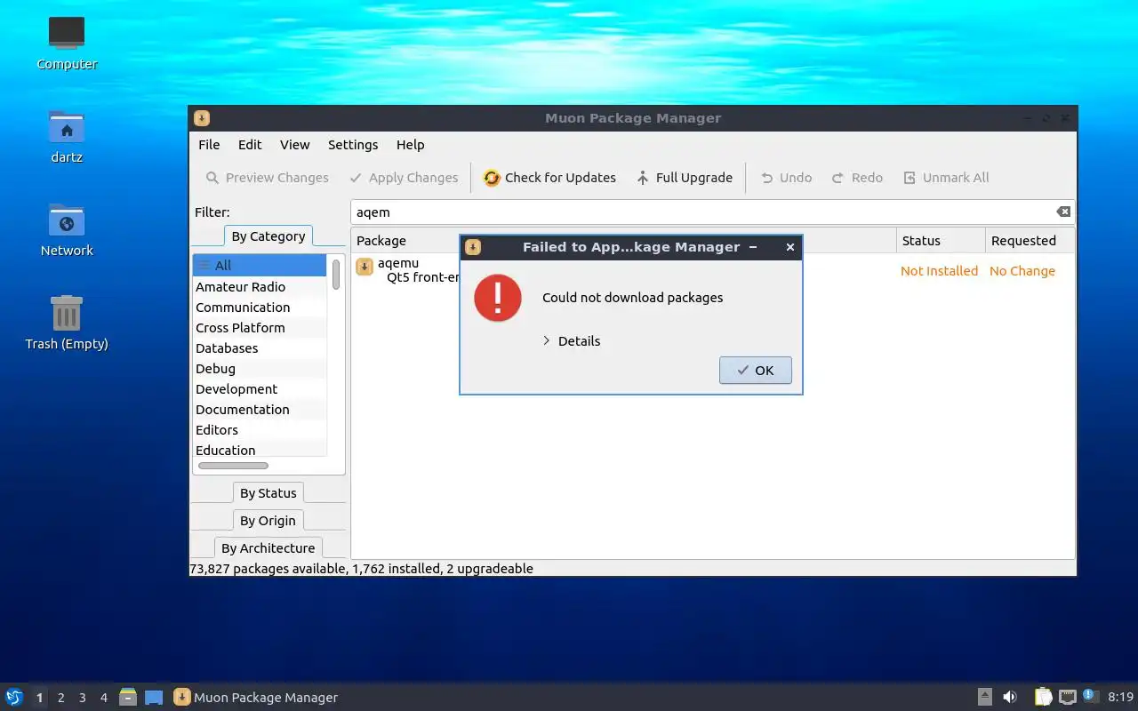Open the Help menu
The image size is (1138, 711).
410,145
